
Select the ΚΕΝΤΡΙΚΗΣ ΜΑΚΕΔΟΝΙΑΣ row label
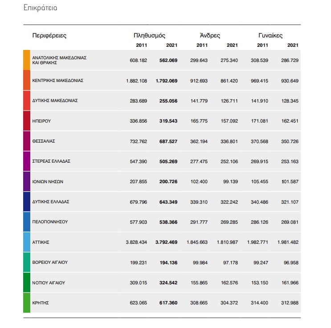point(58,81)
